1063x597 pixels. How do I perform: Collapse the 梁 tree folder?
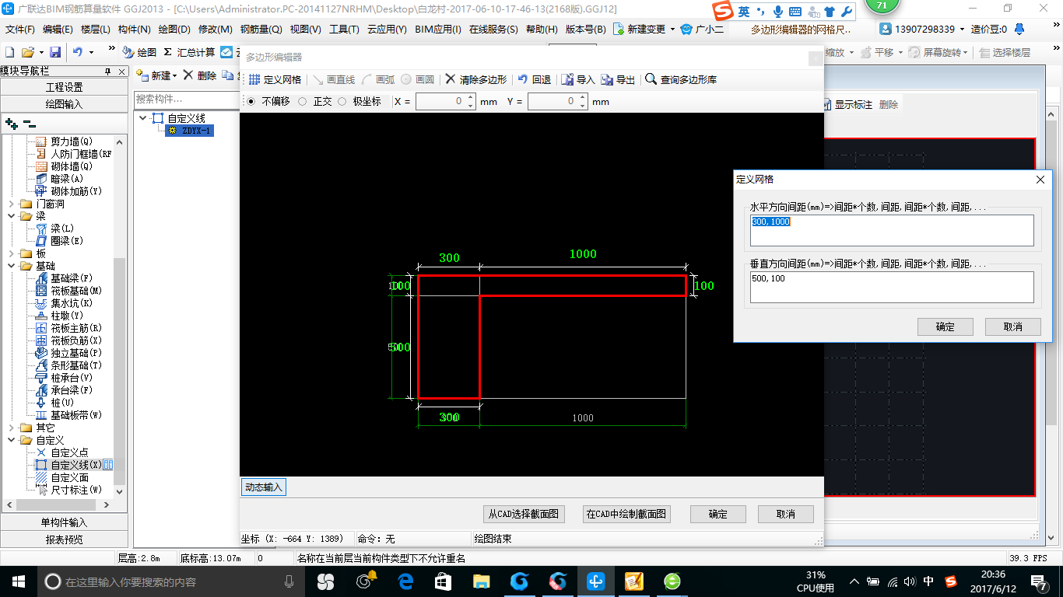coord(12,216)
